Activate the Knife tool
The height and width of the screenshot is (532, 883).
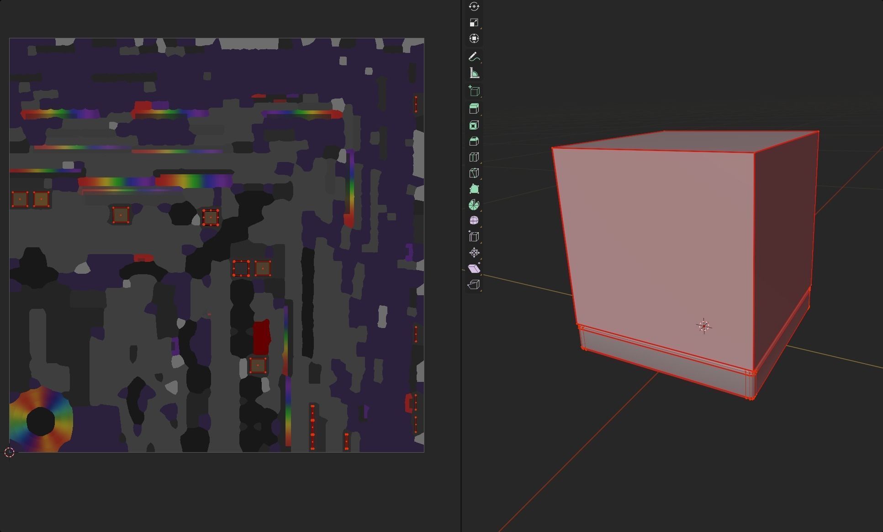[x=474, y=173]
